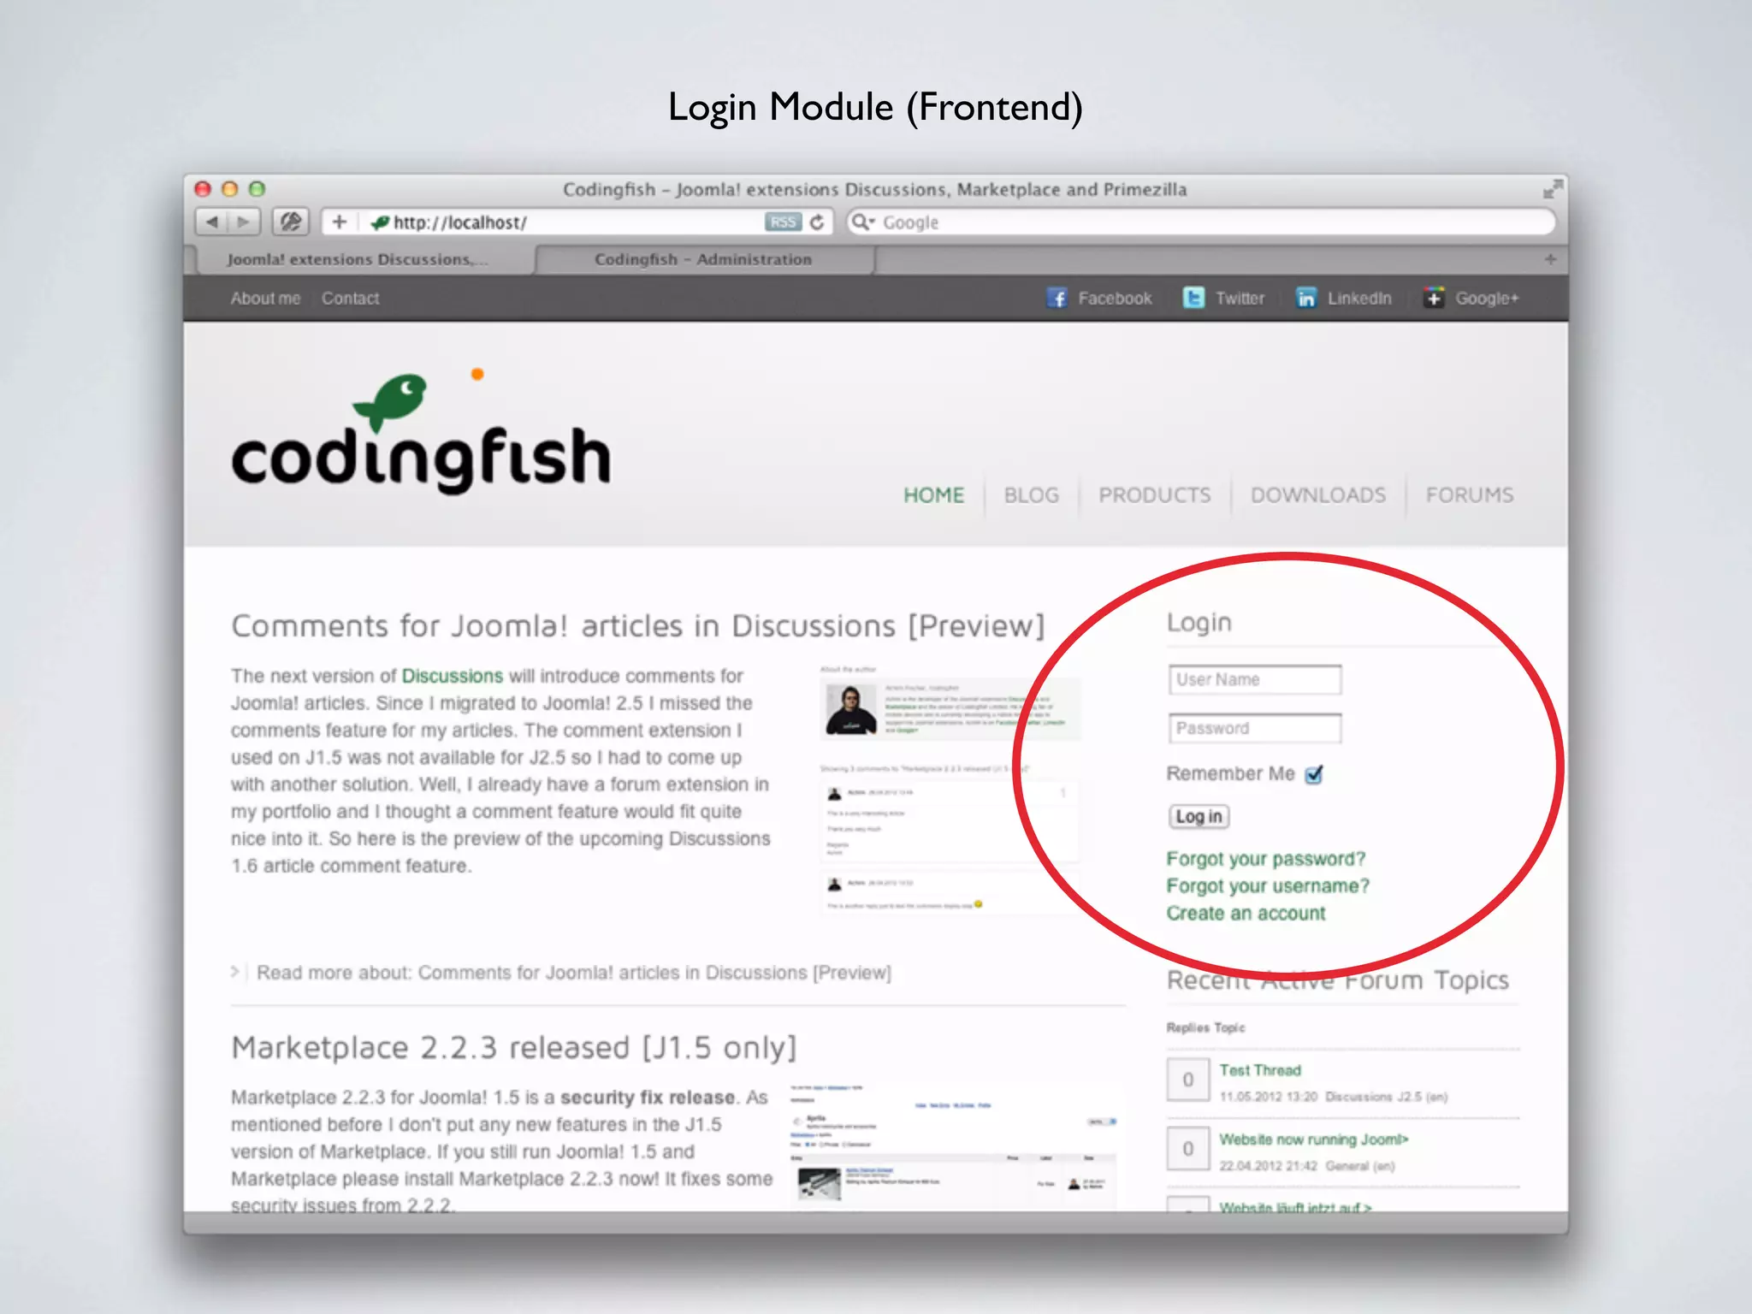1752x1314 pixels.
Task: Toggle the Remember Me checkbox
Action: click(x=1314, y=774)
